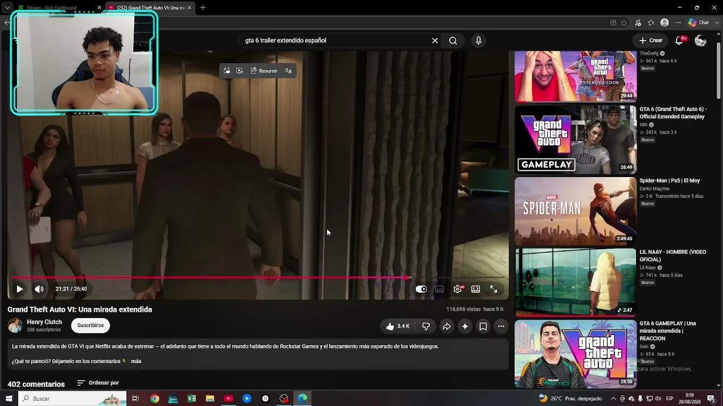Clear the search box with the X
This screenshot has width=723, height=406.
tap(435, 41)
